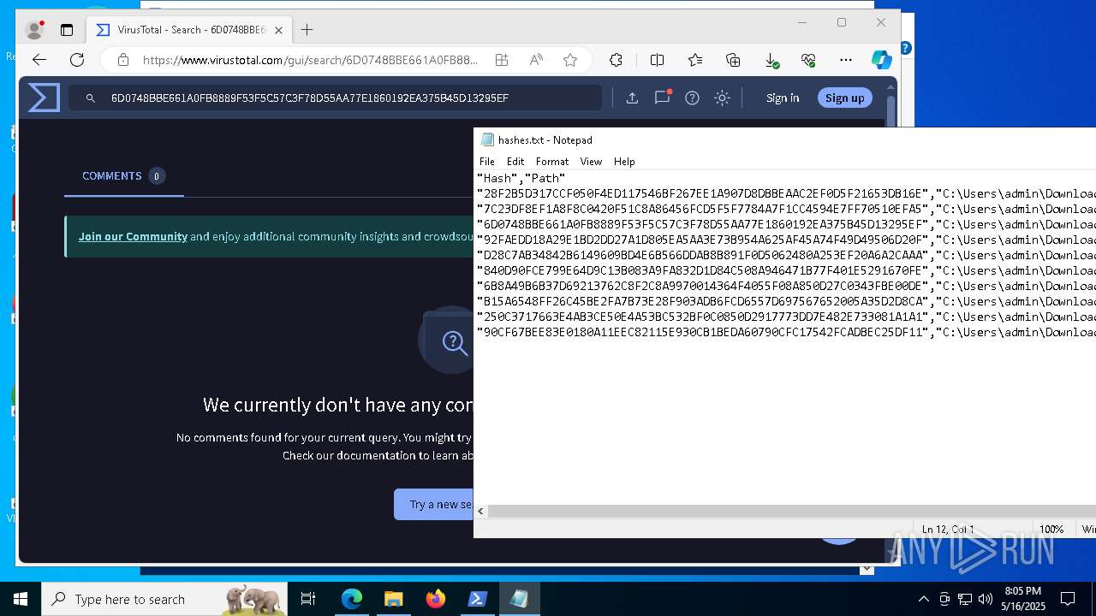Open Edge profile avatar icon
The width and height of the screenshot is (1096, 616).
pos(35,30)
